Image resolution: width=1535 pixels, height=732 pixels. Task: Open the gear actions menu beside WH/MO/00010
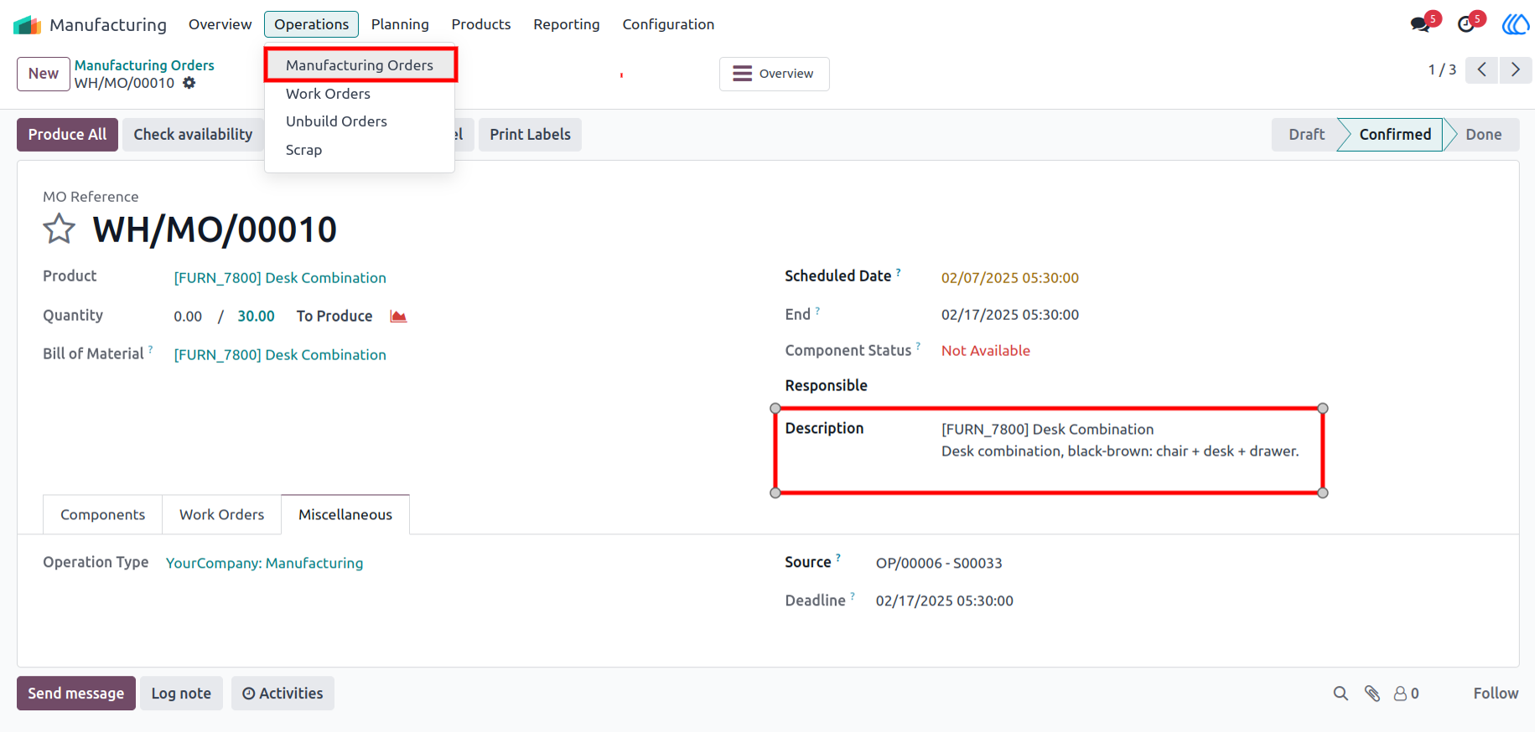(189, 83)
